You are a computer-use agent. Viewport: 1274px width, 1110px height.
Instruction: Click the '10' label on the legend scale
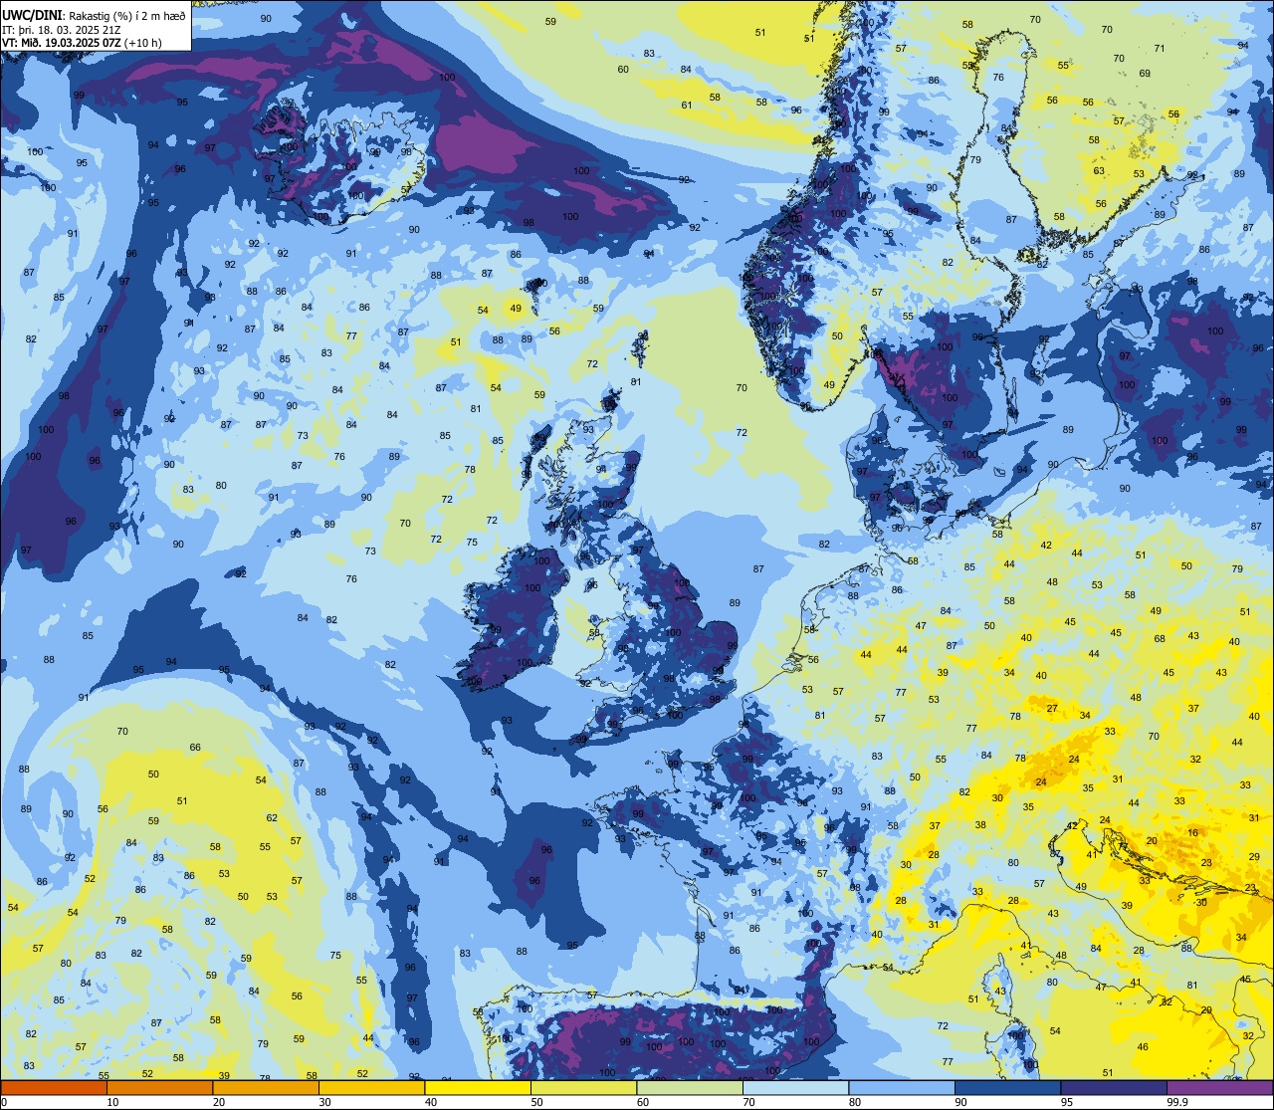click(112, 1102)
